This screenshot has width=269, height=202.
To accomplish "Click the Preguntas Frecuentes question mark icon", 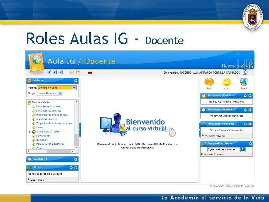I will pyautogui.click(x=204, y=124).
